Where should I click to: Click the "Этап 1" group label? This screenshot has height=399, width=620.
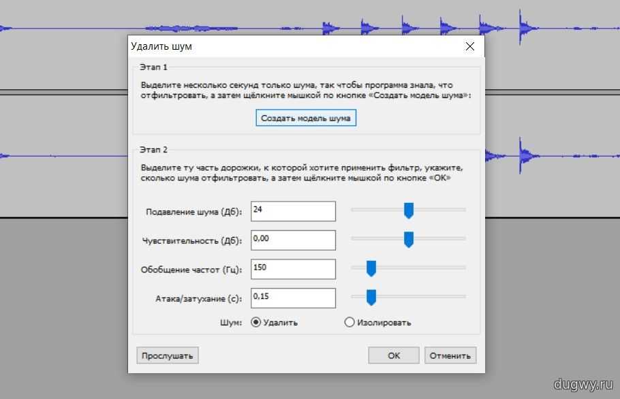[x=153, y=67]
